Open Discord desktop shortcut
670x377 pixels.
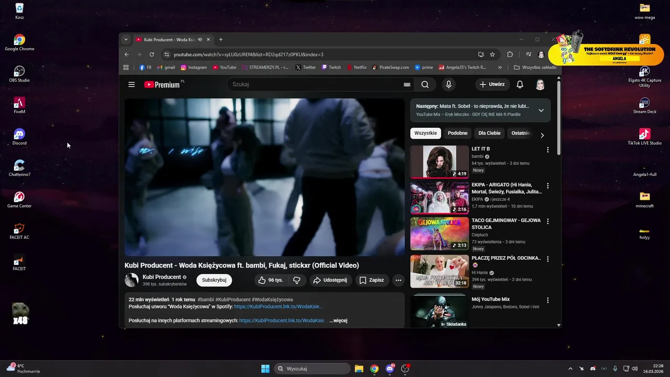[x=19, y=137]
